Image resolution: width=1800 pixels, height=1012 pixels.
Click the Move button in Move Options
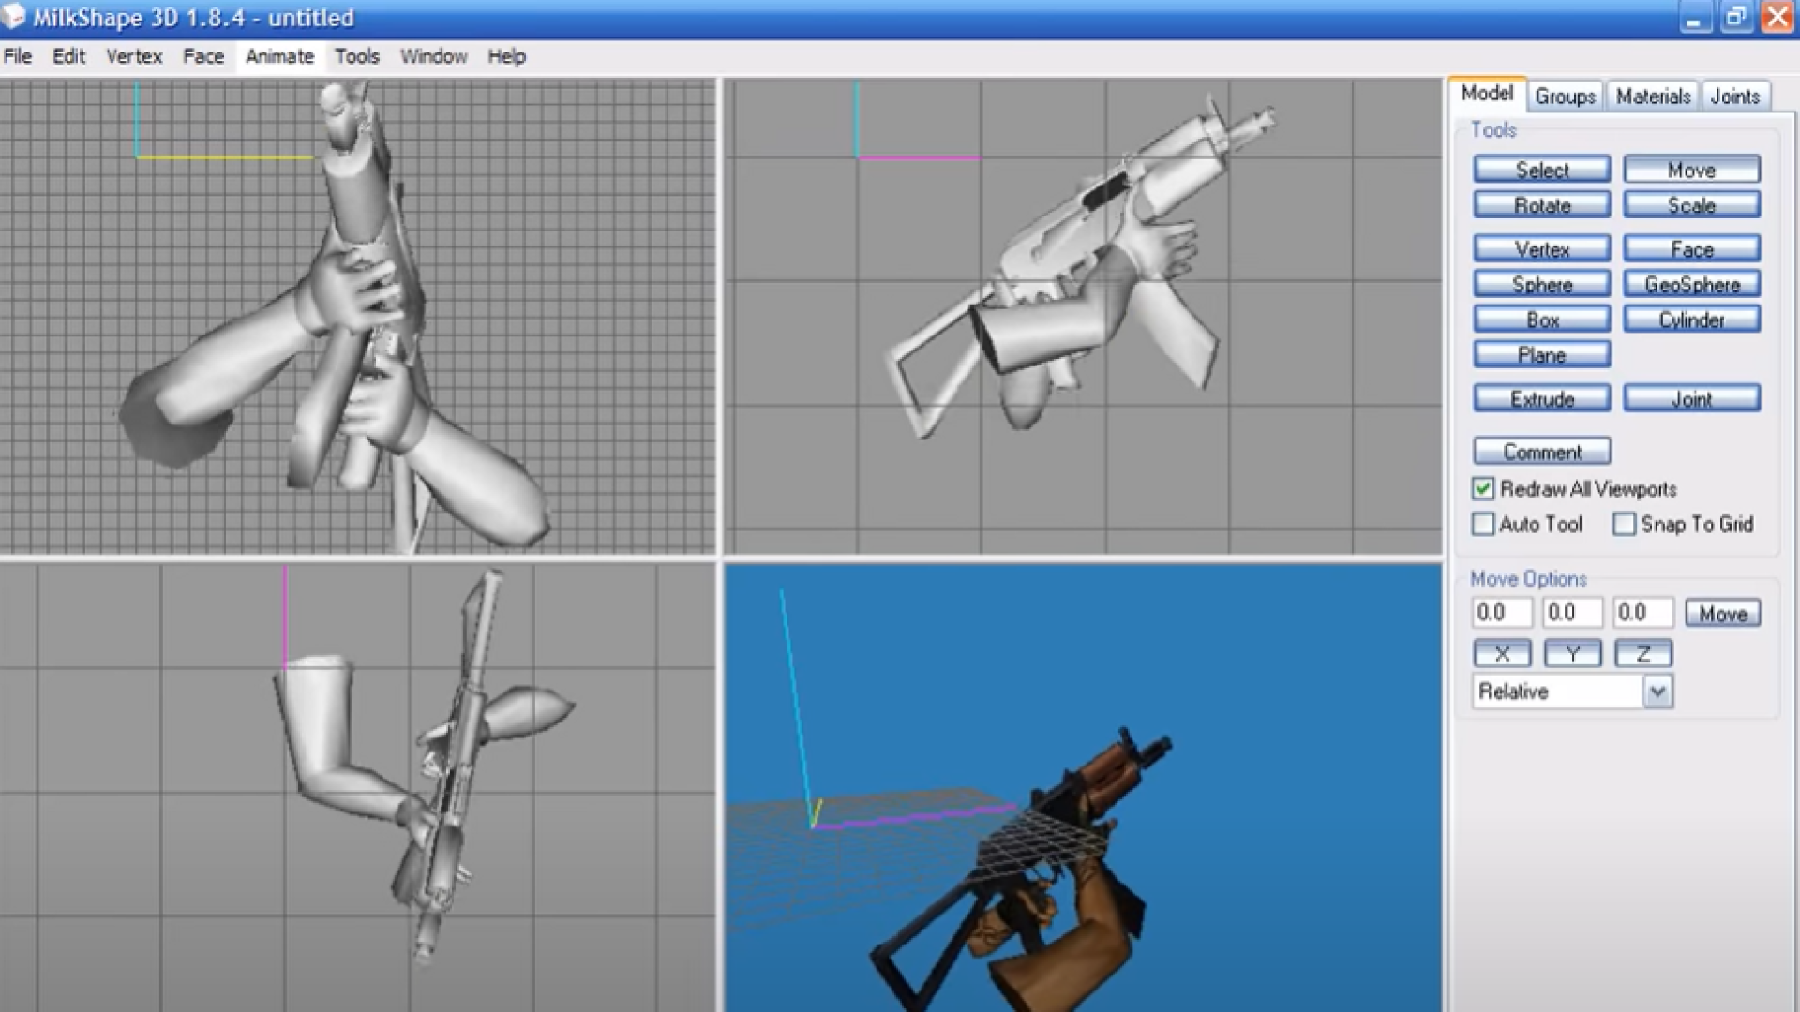[x=1722, y=614]
